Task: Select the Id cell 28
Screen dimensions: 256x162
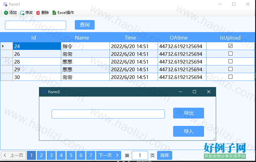Action: click(37, 62)
